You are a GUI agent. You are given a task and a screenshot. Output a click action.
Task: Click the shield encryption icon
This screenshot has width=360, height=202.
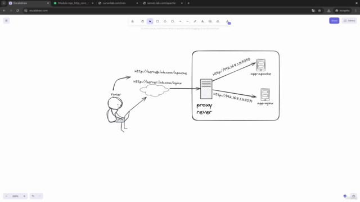coord(345,196)
